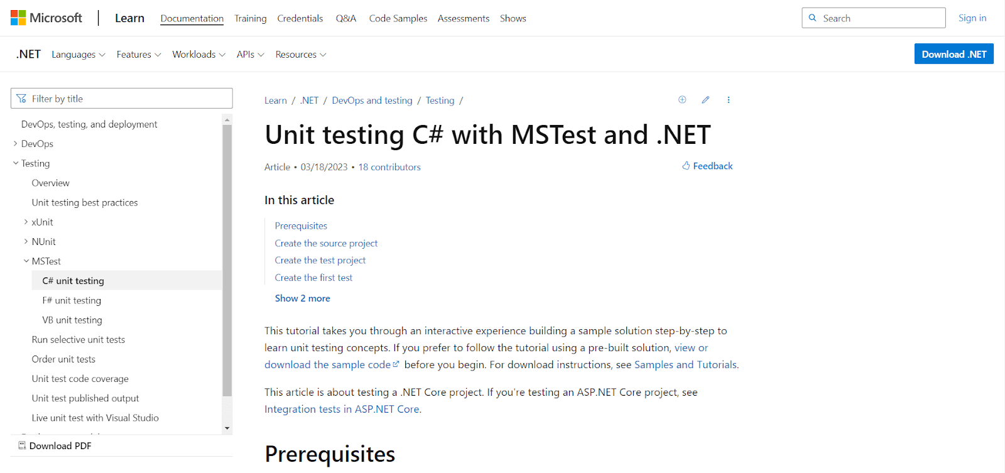The image size is (1005, 473).
Task: Open the Languages dropdown
Action: click(77, 54)
